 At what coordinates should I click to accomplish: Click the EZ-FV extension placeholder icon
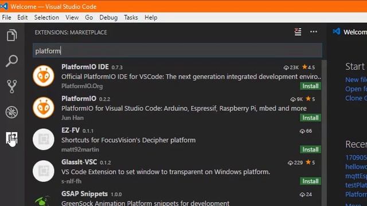point(44,140)
